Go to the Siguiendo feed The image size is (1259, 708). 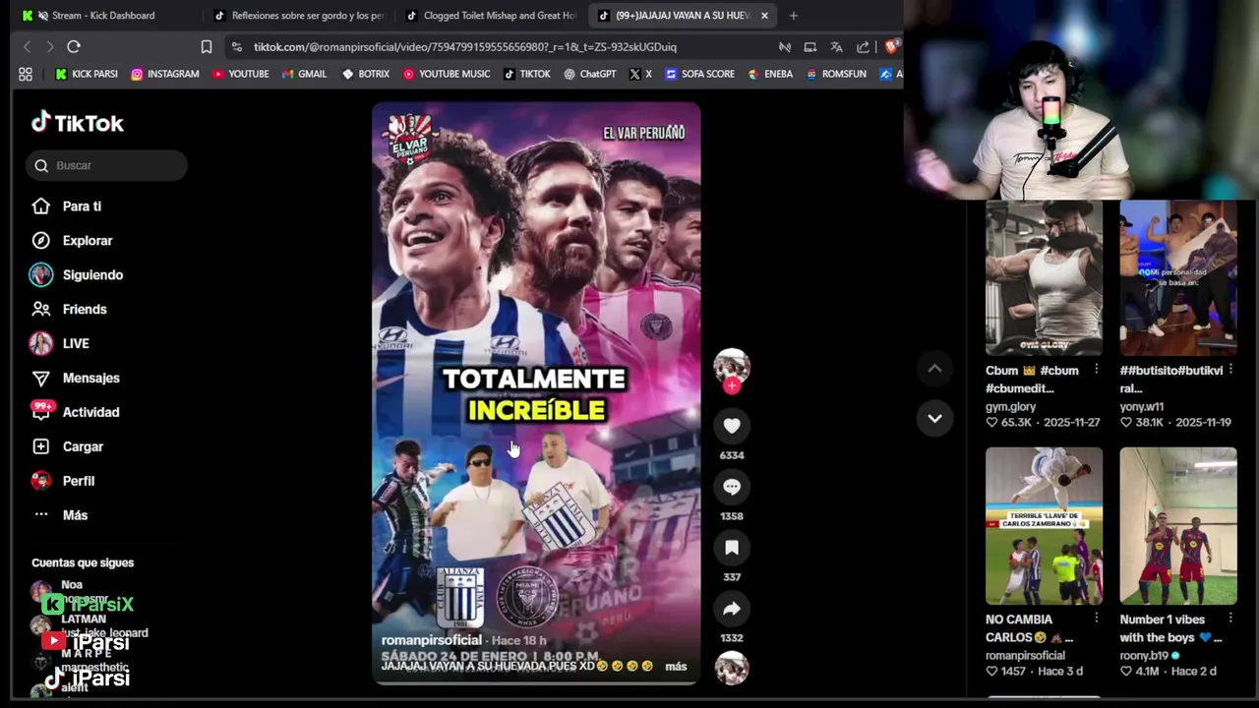[77, 275]
